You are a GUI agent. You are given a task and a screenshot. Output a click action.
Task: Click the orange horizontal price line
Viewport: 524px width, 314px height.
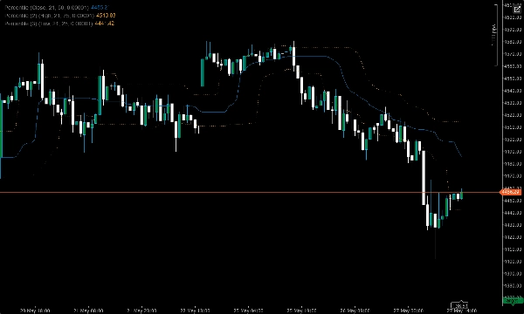(x=249, y=192)
